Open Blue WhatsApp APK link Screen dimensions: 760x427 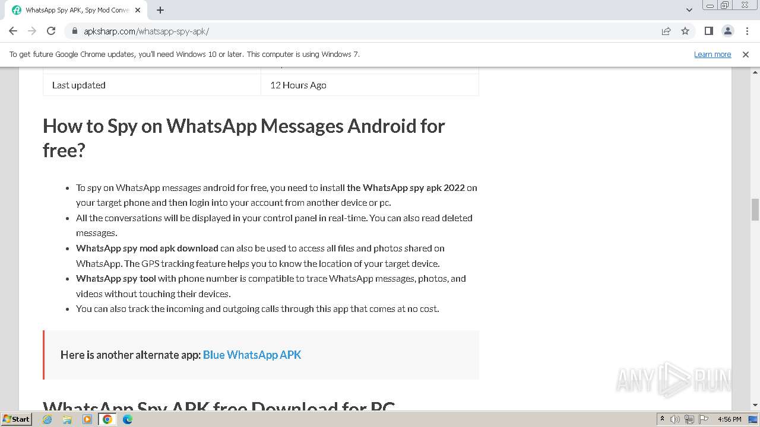click(x=252, y=355)
